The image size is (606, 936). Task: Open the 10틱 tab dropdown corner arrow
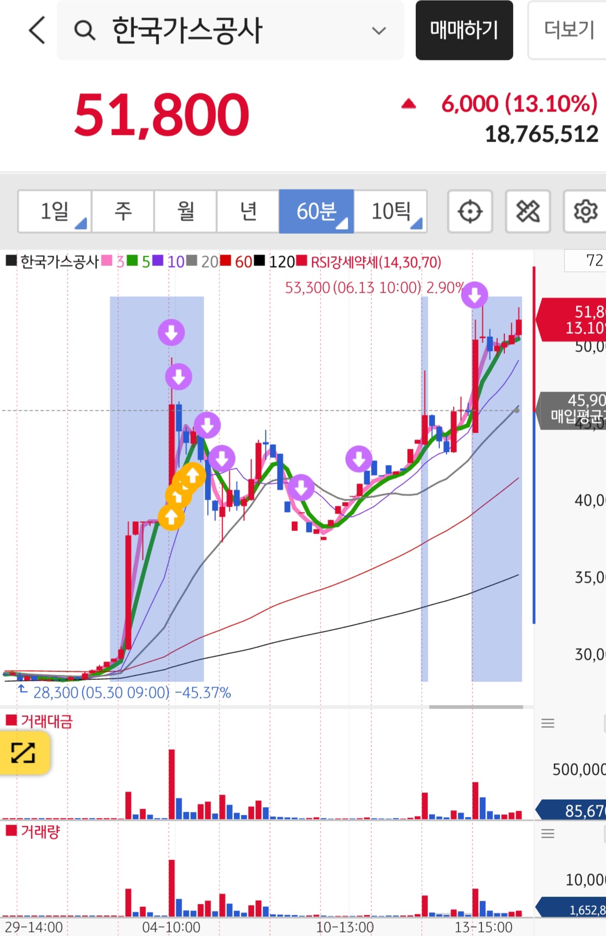tap(416, 224)
